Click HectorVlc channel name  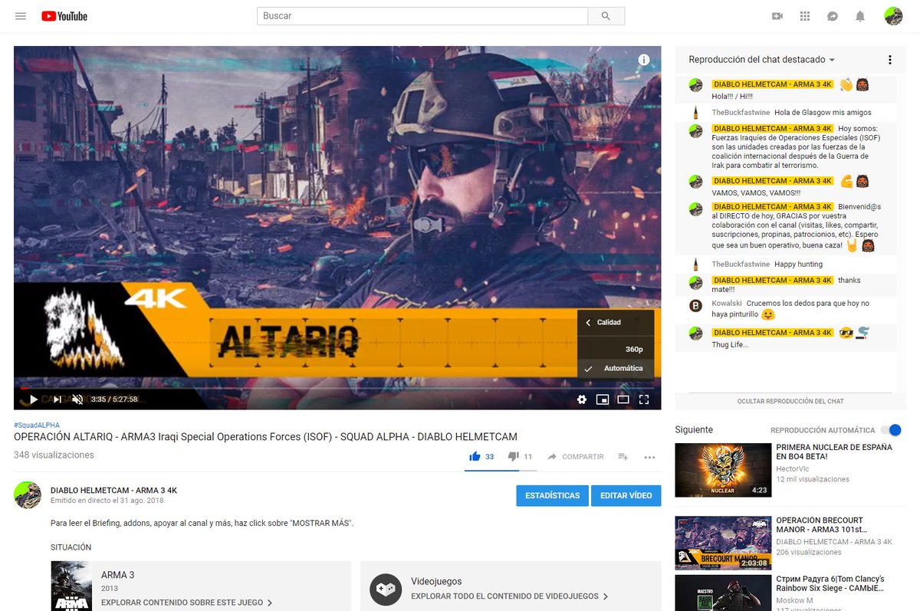794,468
